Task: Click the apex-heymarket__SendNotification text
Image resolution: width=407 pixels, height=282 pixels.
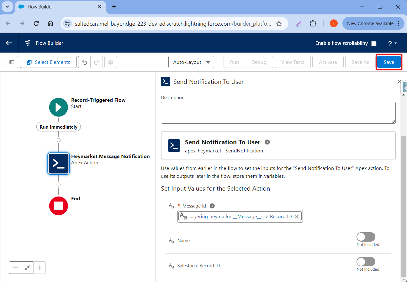Action: click(224, 151)
